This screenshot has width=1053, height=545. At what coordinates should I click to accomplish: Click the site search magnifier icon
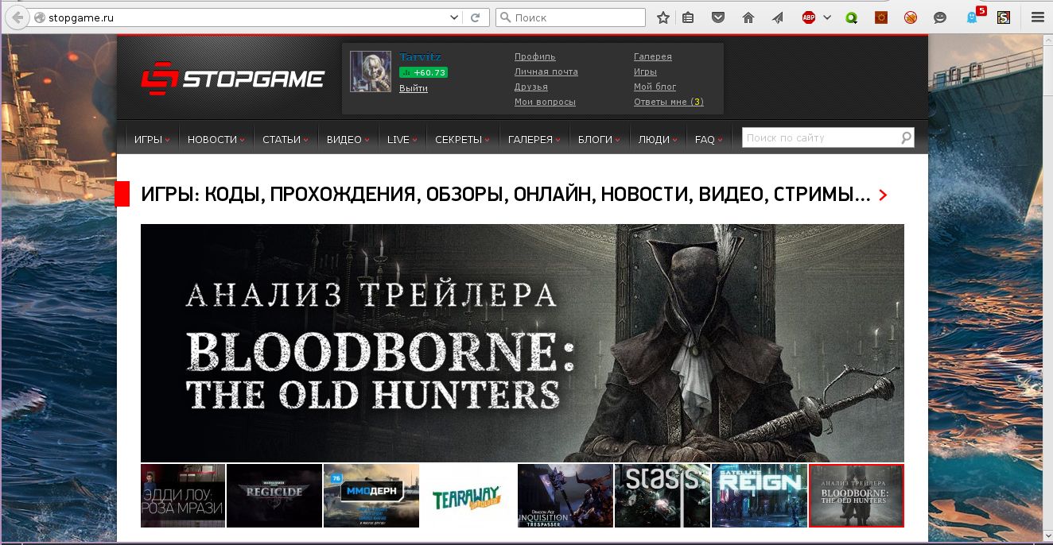click(x=906, y=137)
